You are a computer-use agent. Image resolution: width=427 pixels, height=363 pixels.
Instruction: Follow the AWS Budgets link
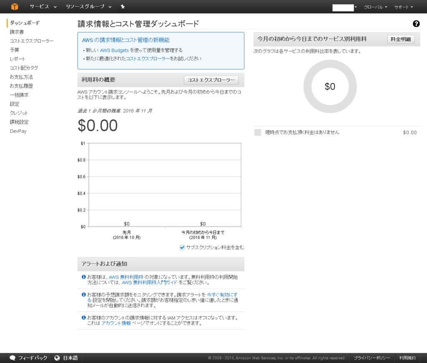tap(114, 50)
